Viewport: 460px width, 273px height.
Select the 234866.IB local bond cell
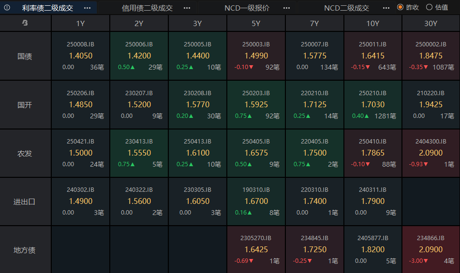click(x=430, y=250)
